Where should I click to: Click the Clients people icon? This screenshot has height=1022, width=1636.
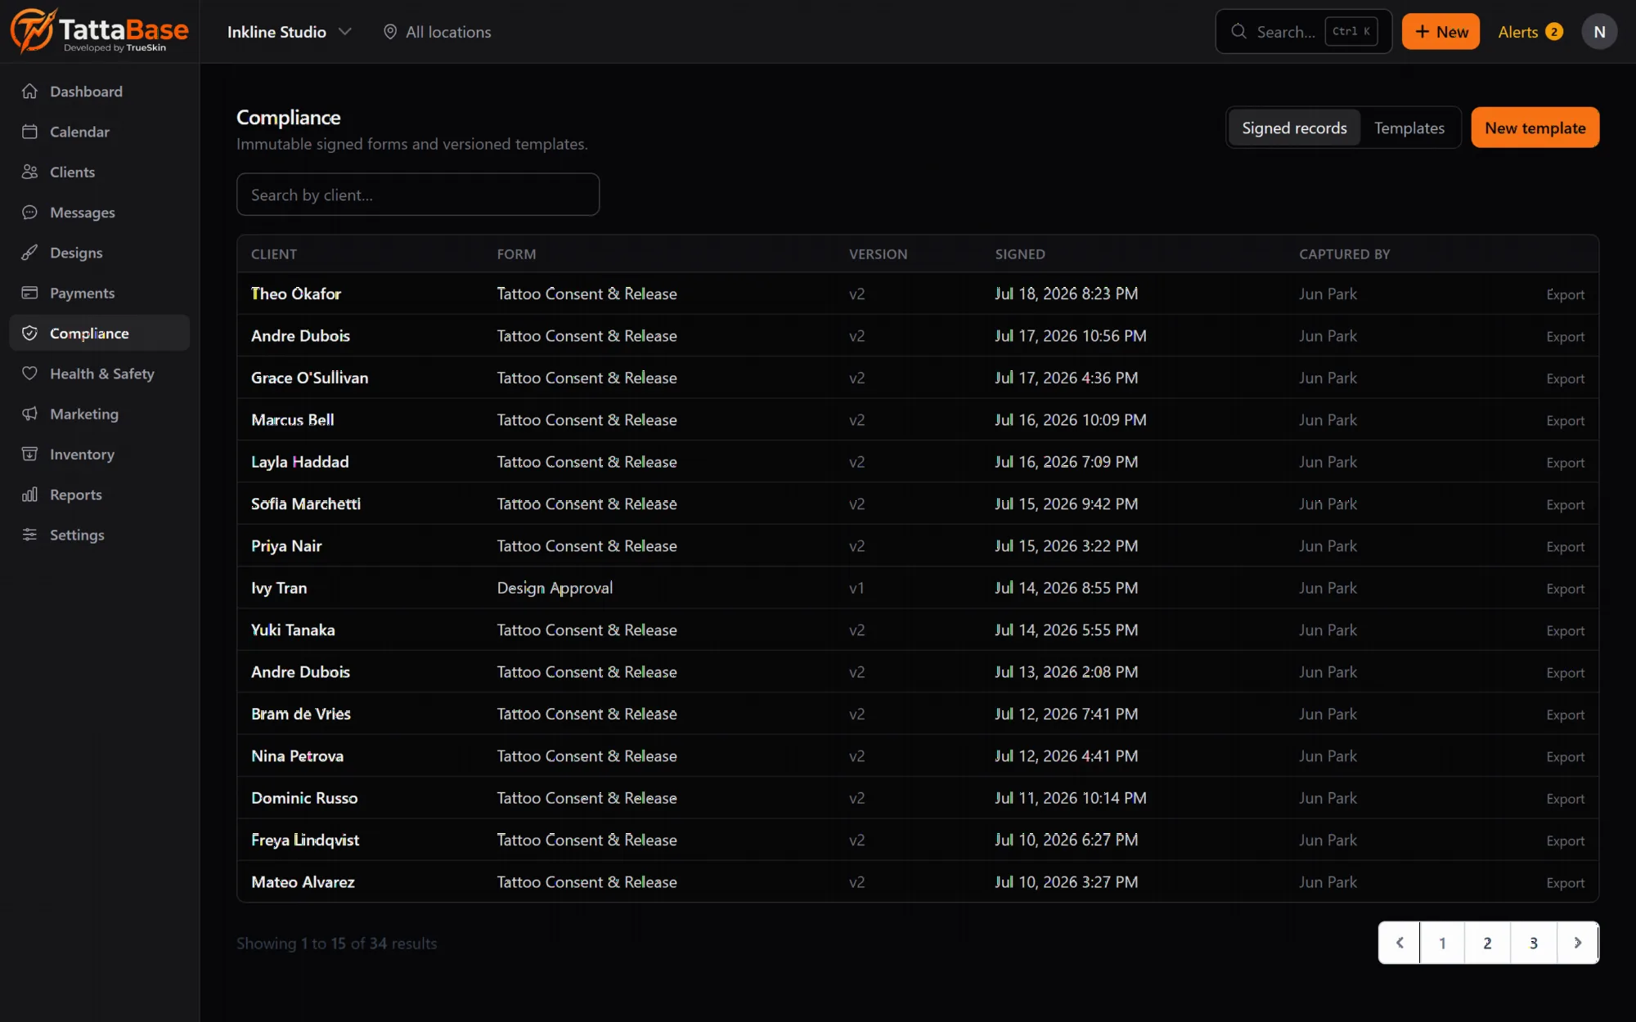[x=30, y=172]
